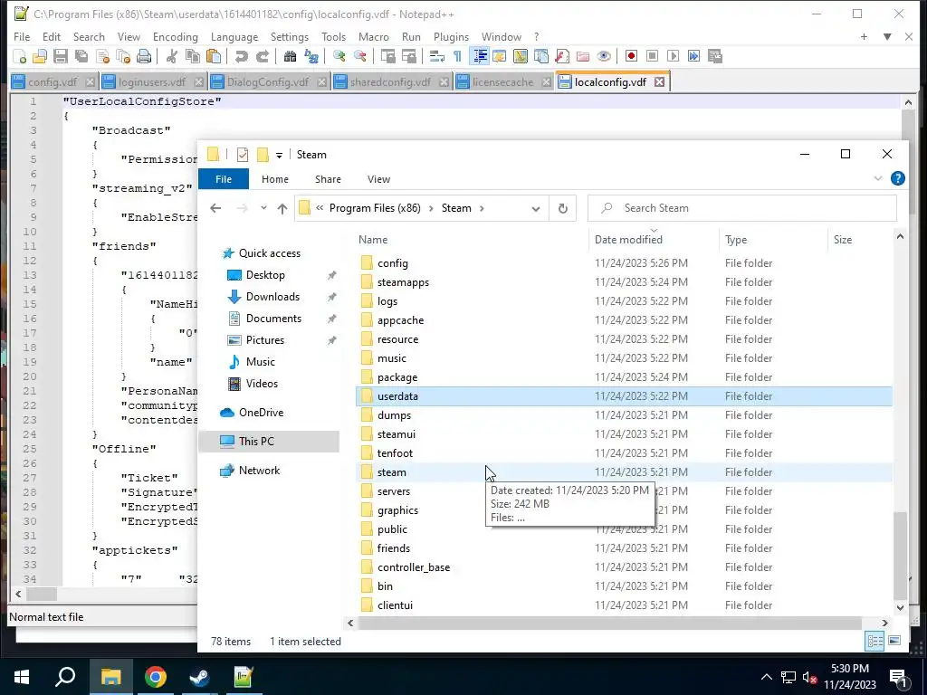Screen dimensions: 927x695
Task: Go up one folder level in Explorer
Action: 282,208
